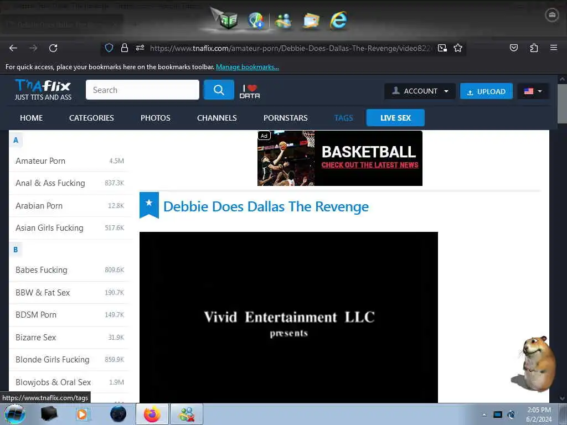The width and height of the screenshot is (567, 425).
Task: Click the messenger icon in the taskbar
Action: (x=187, y=414)
